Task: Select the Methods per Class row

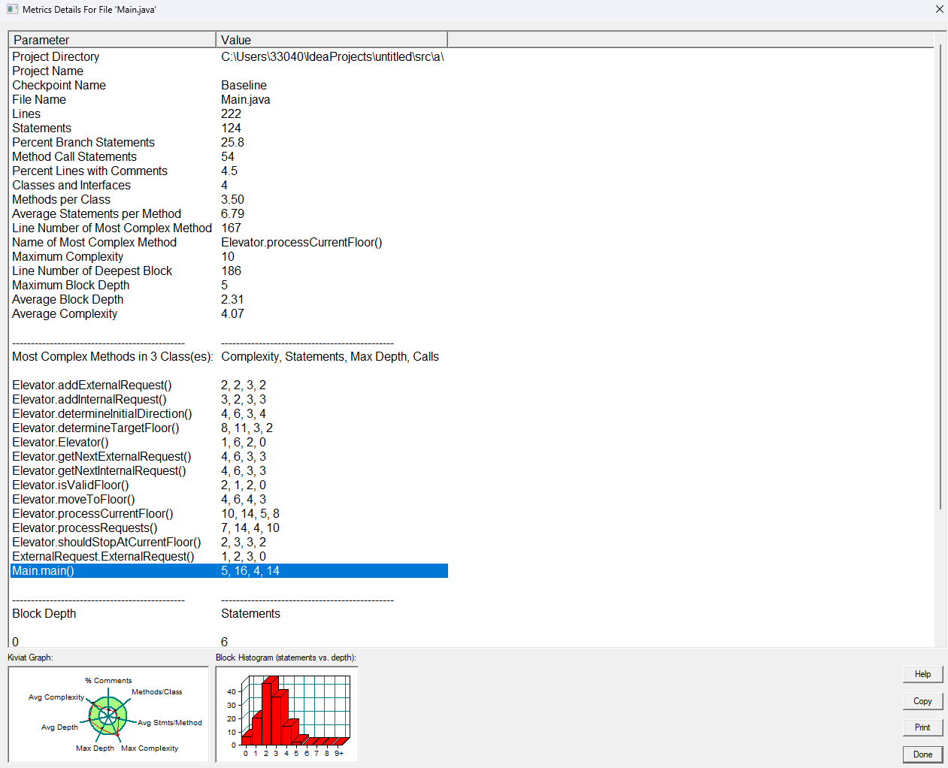Action: tap(229, 200)
